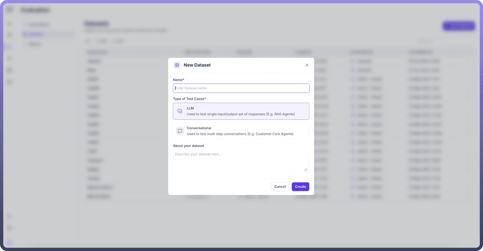Close the New Dataset dialog with X
This screenshot has width=483, height=251.
tap(307, 65)
